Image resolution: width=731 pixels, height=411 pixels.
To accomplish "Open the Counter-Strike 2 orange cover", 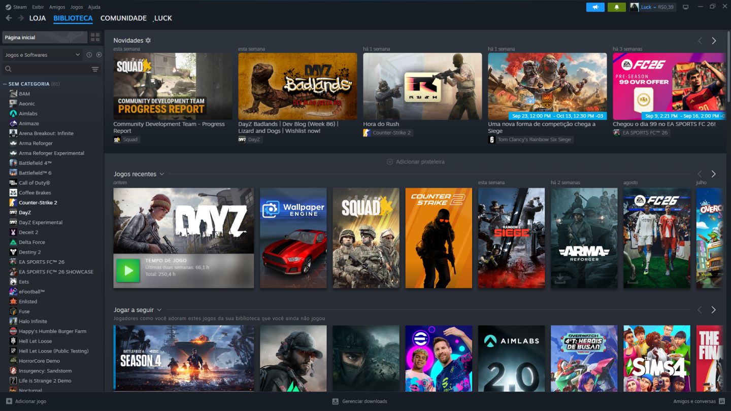I will click(439, 238).
